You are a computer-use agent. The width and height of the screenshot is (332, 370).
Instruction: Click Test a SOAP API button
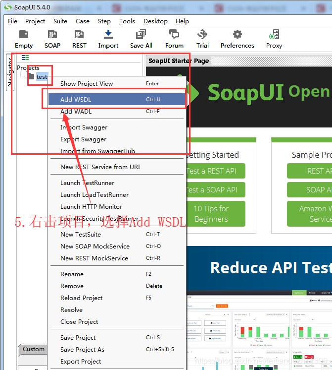pos(216,190)
